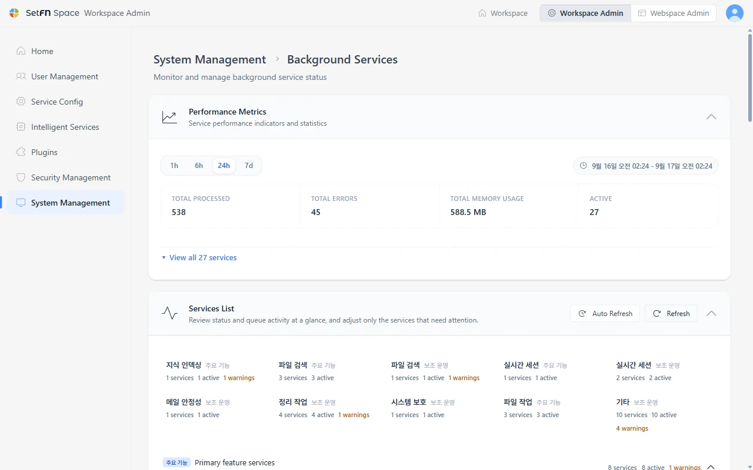Screen dimensions: 753x470
Task: Open Plugins in the sidebar
Action: 66,152
